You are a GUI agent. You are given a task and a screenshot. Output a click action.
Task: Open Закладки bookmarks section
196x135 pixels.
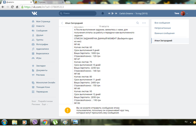pos(41,66)
